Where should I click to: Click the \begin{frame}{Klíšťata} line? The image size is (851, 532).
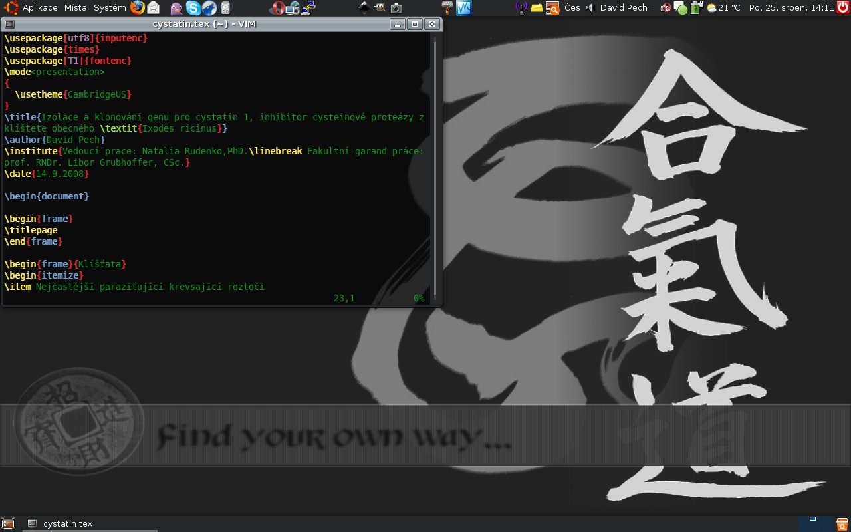point(65,264)
